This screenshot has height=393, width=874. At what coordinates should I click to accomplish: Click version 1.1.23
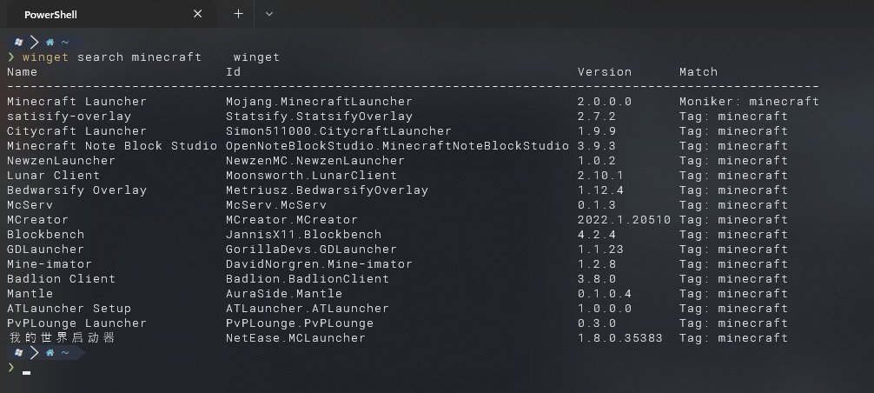[600, 250]
